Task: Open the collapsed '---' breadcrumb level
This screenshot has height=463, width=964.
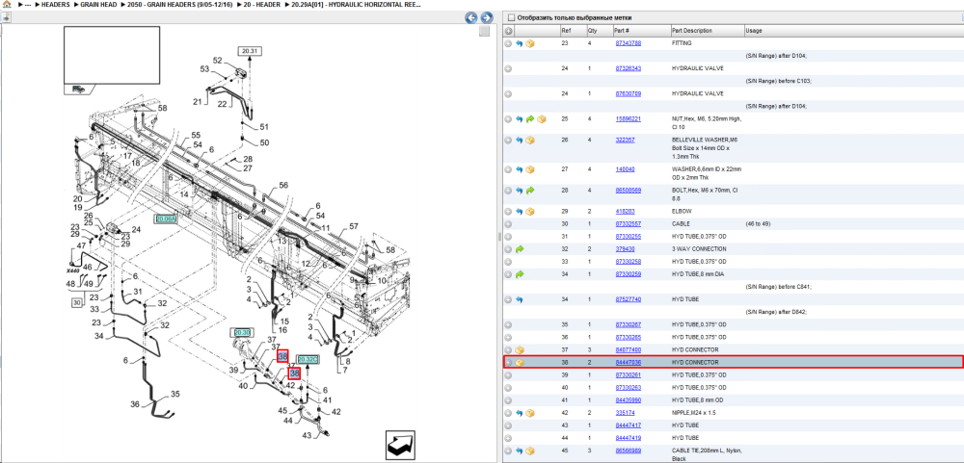Action: [x=28, y=4]
